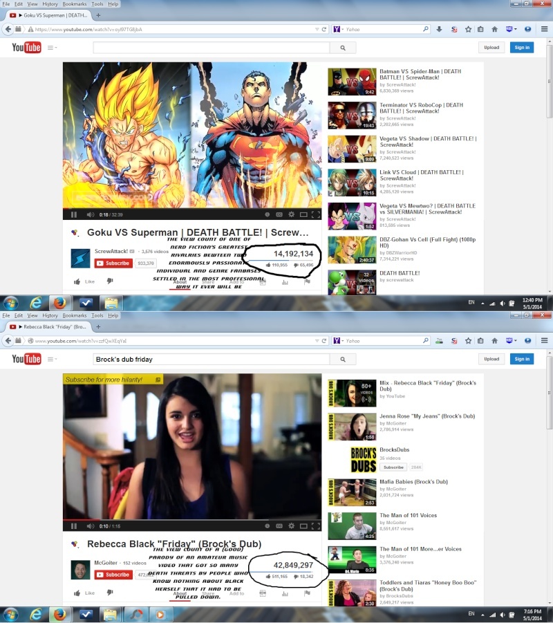The width and height of the screenshot is (553, 623).
Task: Subscribe to the ScrewAttack! channel
Action: (x=113, y=263)
